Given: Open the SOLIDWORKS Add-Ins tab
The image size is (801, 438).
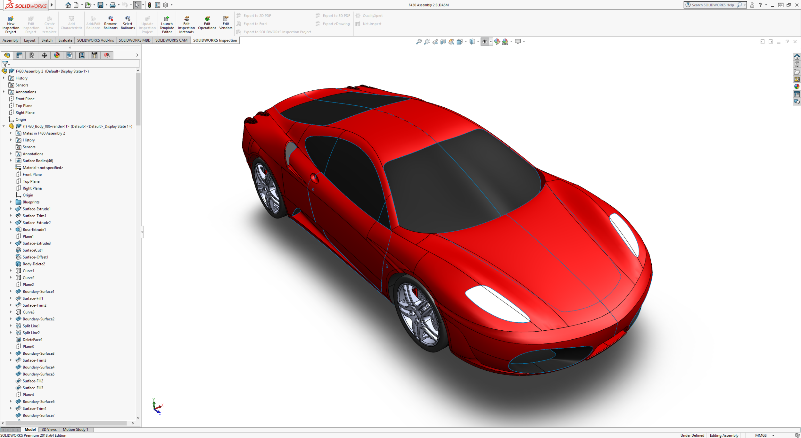Looking at the screenshot, I should (x=95, y=40).
